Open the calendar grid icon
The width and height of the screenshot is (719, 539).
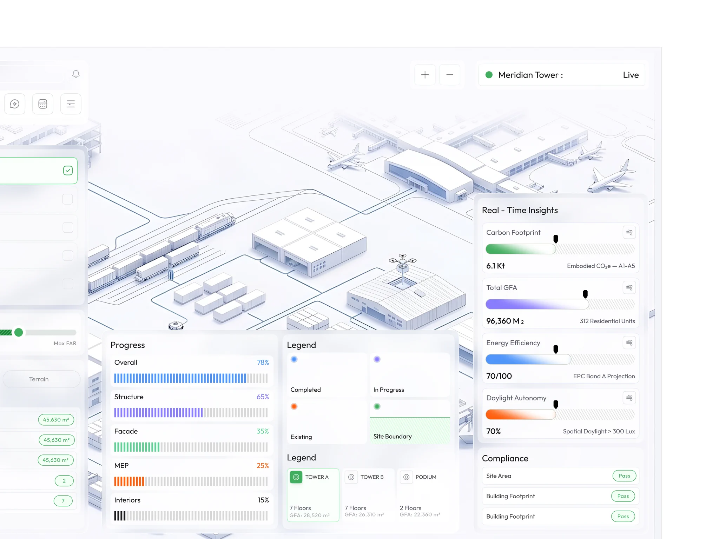pyautogui.click(x=43, y=104)
